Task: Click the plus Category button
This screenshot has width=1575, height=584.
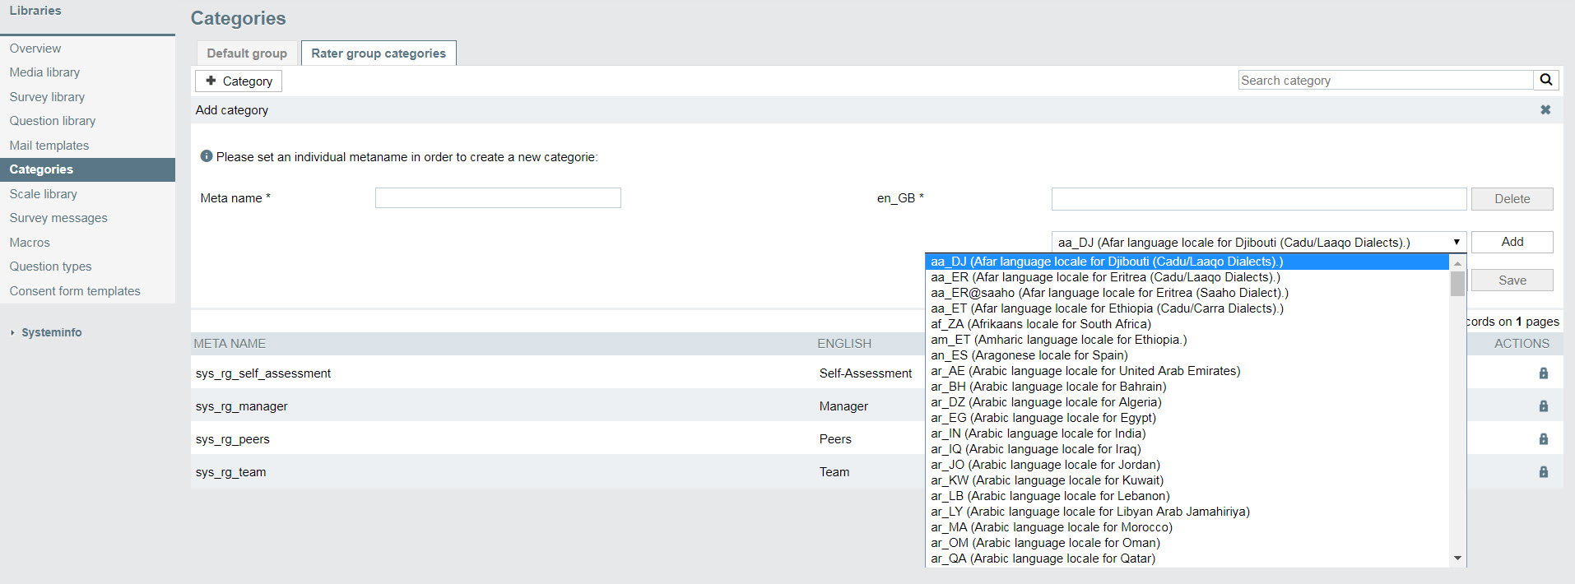Action: pyautogui.click(x=239, y=81)
